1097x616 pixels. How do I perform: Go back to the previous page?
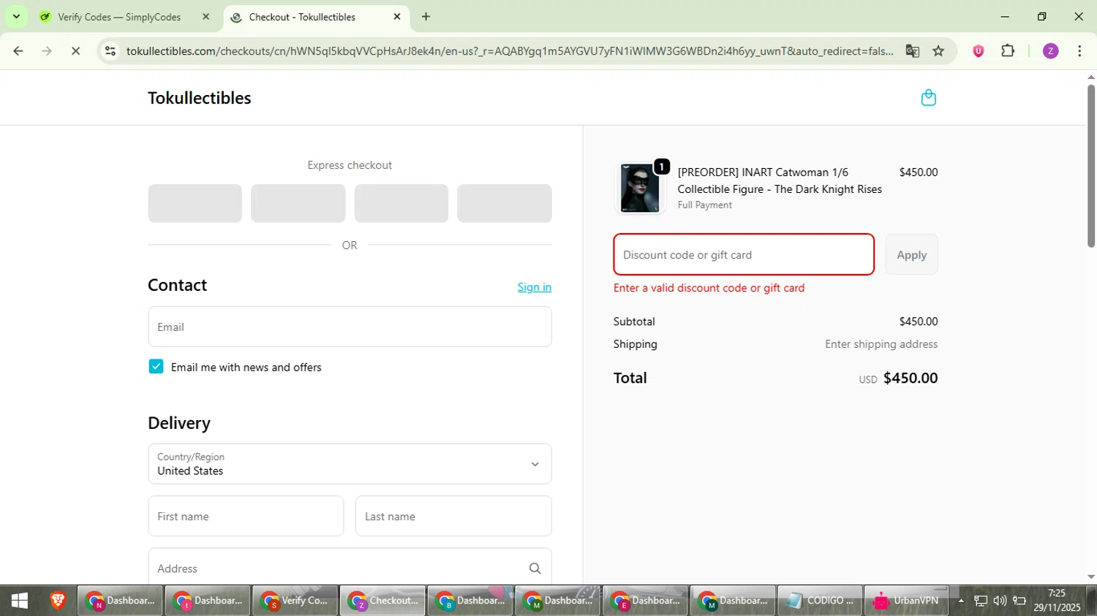click(x=18, y=51)
